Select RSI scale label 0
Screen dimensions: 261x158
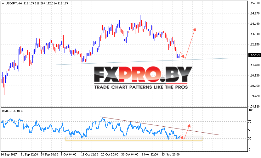click(x=249, y=149)
